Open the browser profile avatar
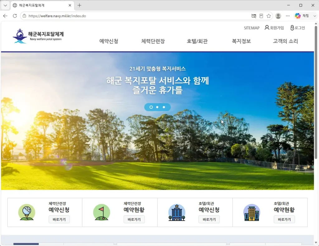This screenshot has height=246, width=319. [x=278, y=16]
